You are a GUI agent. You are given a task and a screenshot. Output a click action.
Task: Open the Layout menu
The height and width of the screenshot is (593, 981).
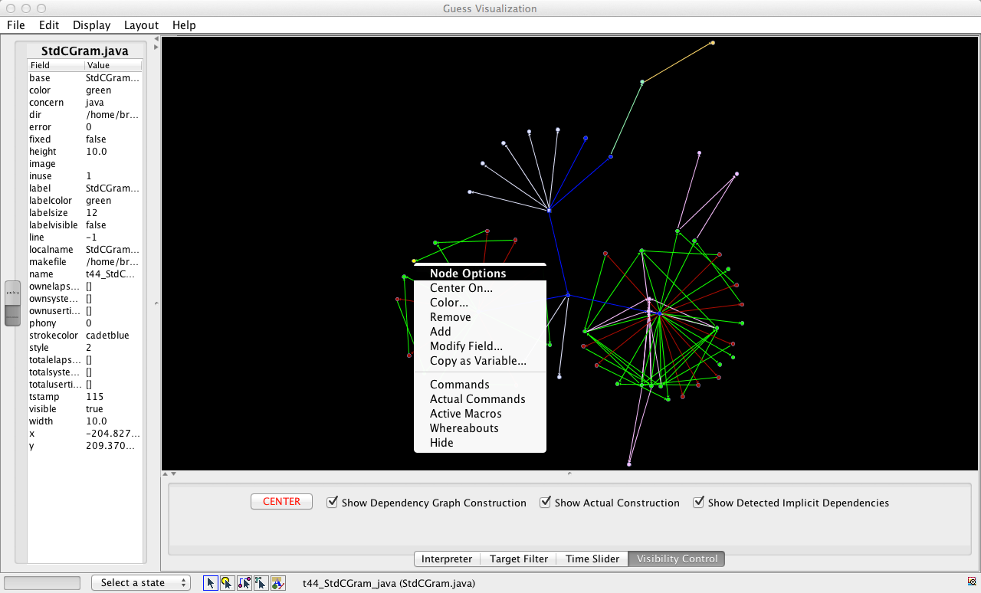pyautogui.click(x=141, y=25)
